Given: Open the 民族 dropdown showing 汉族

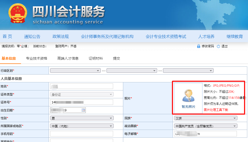Looking at the screenshot, I should [x=205, y=118].
